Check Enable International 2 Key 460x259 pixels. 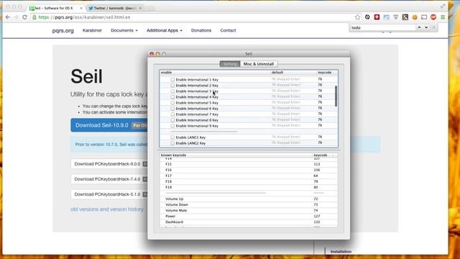pos(172,86)
